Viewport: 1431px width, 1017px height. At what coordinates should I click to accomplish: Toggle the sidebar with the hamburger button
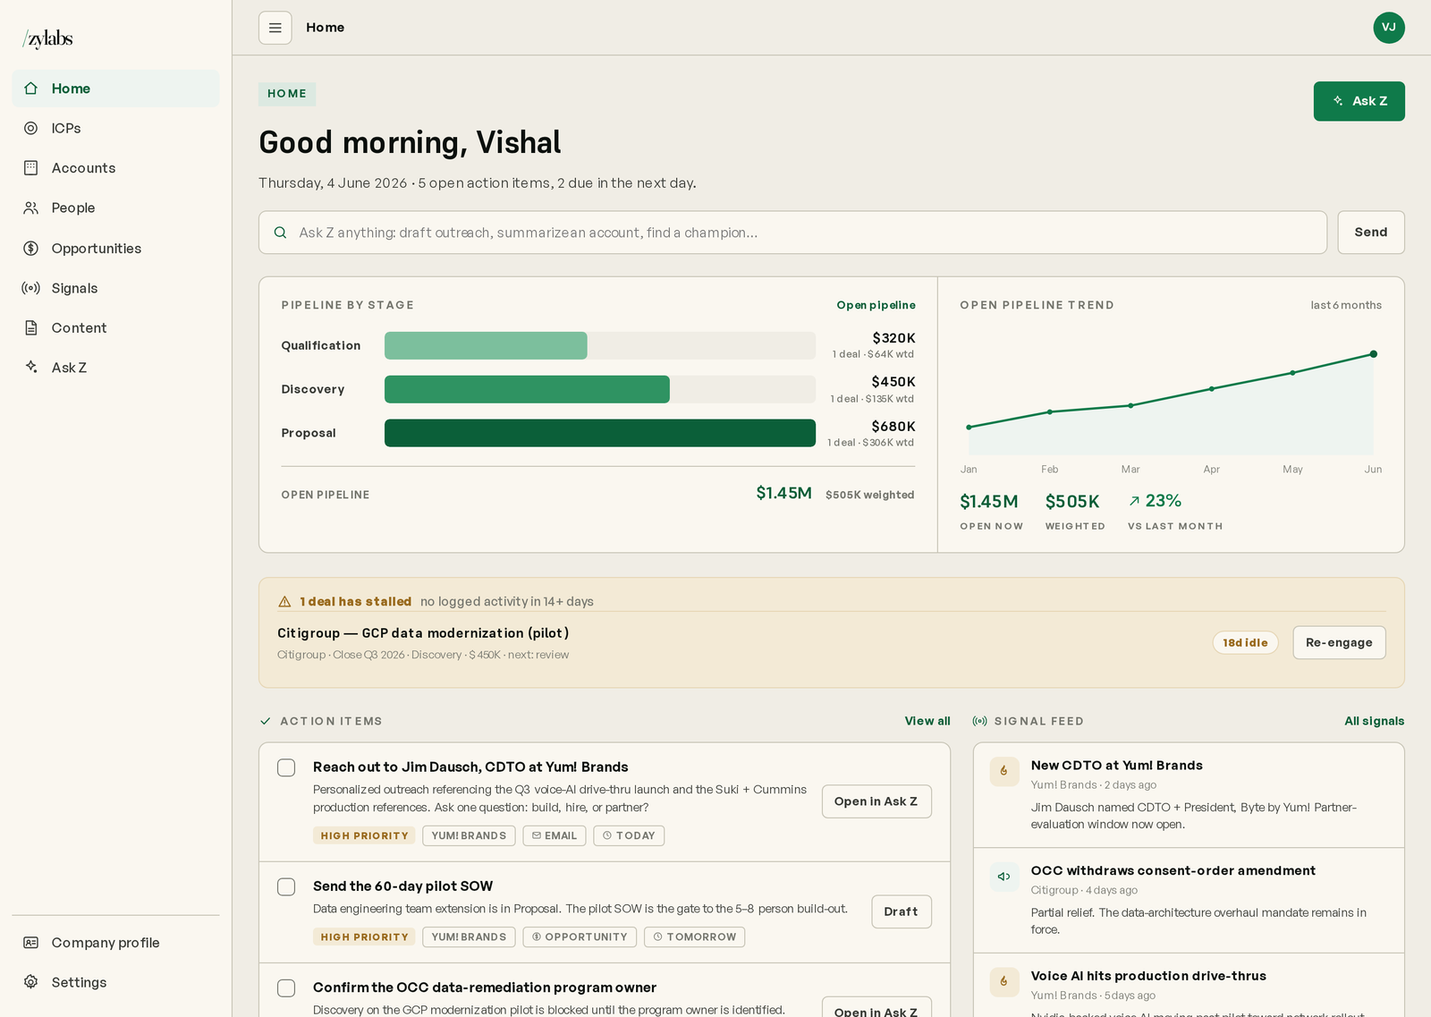coord(275,28)
